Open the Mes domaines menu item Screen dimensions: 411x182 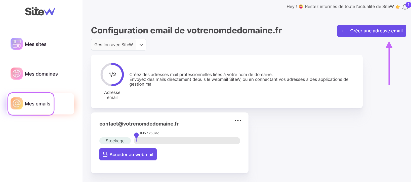(41, 74)
